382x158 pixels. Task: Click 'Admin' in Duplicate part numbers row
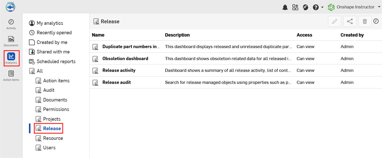(347, 46)
